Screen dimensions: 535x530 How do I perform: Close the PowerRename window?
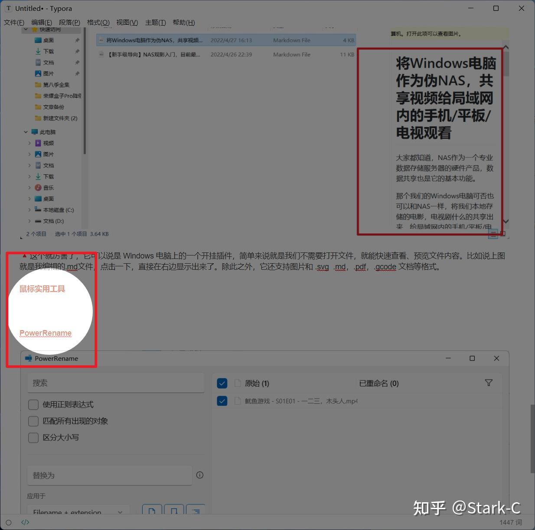pos(496,358)
